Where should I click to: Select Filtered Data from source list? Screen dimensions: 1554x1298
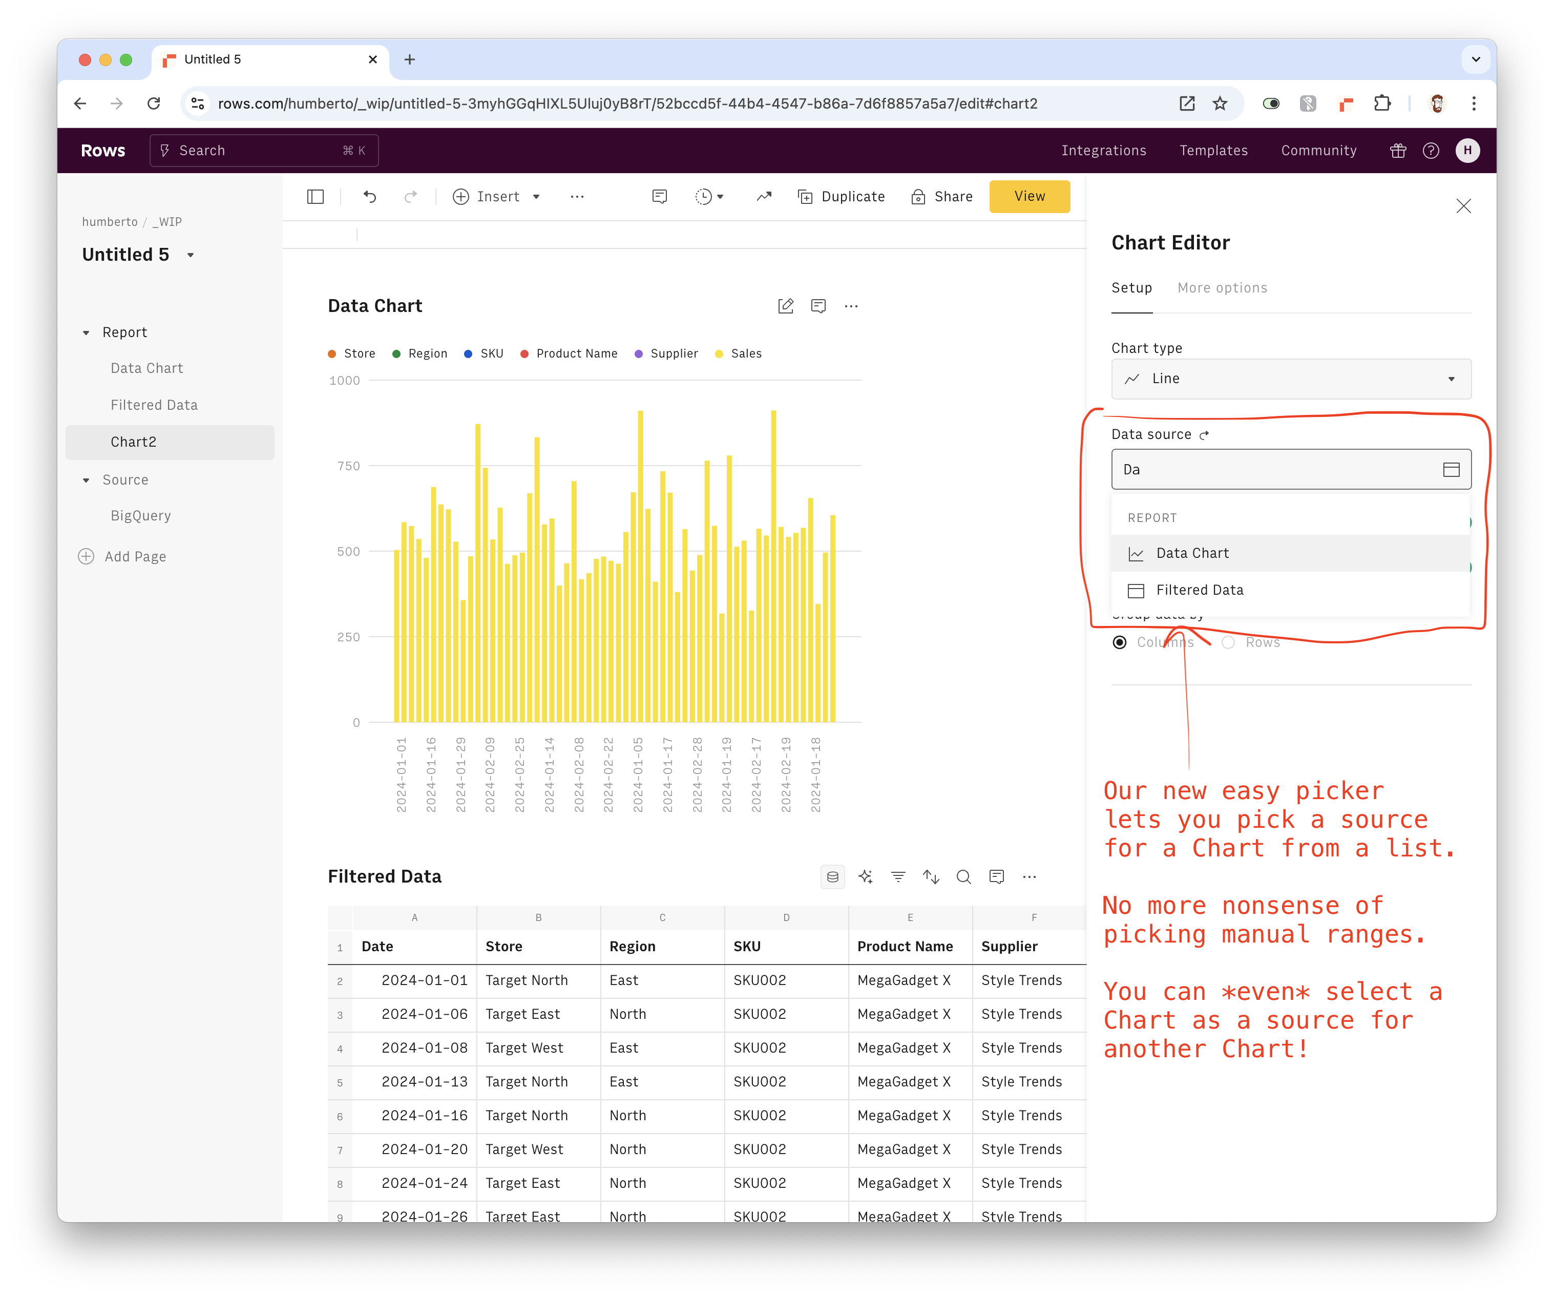click(x=1291, y=590)
